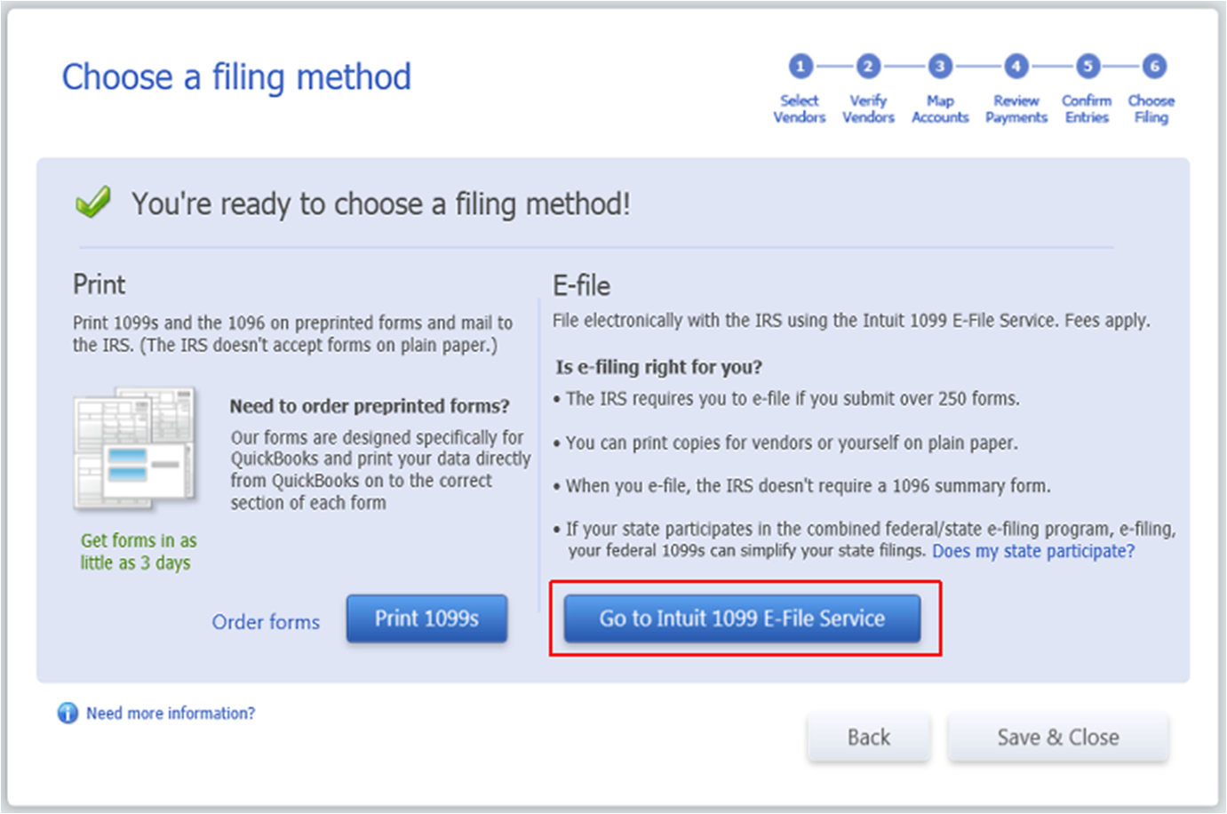Click the Print 1099s button

click(x=426, y=618)
